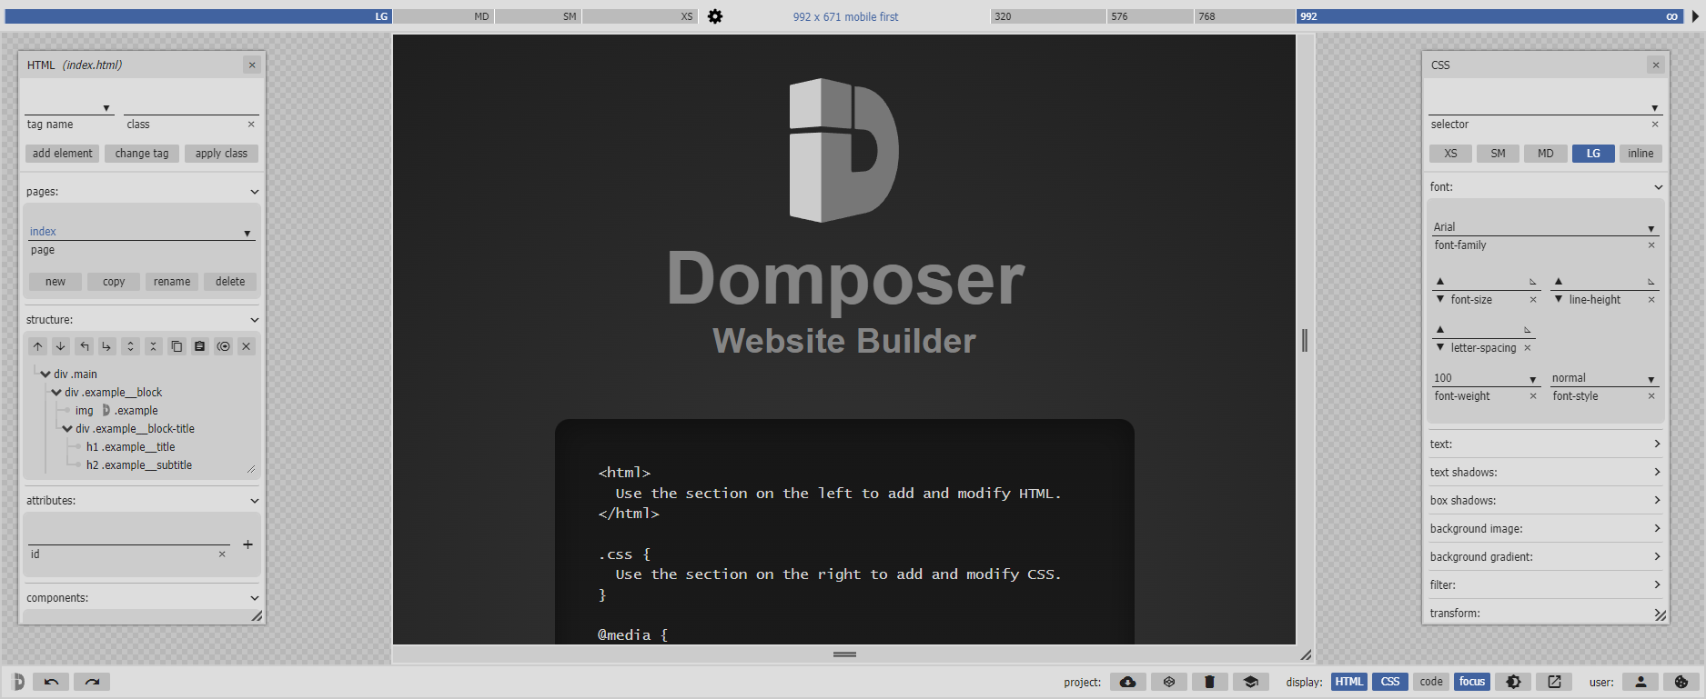Collapse all nodes in structure tree
Screen dimensions: 1706x699
[153, 346]
